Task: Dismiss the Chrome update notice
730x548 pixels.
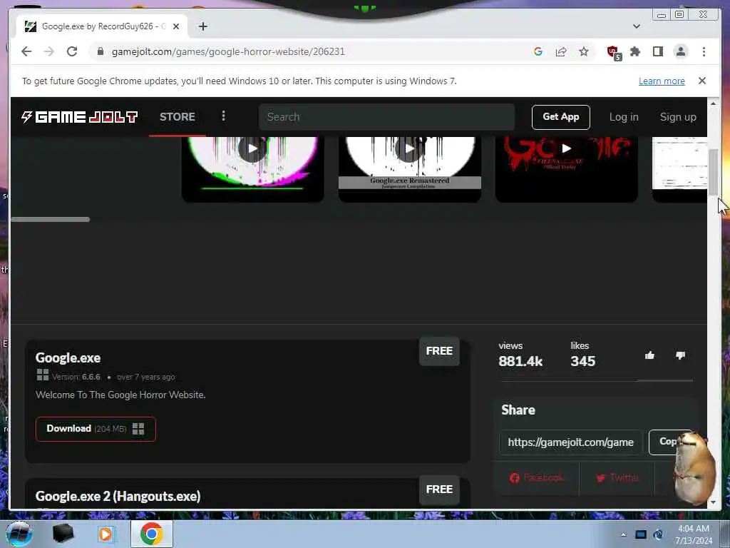Action: click(x=702, y=81)
